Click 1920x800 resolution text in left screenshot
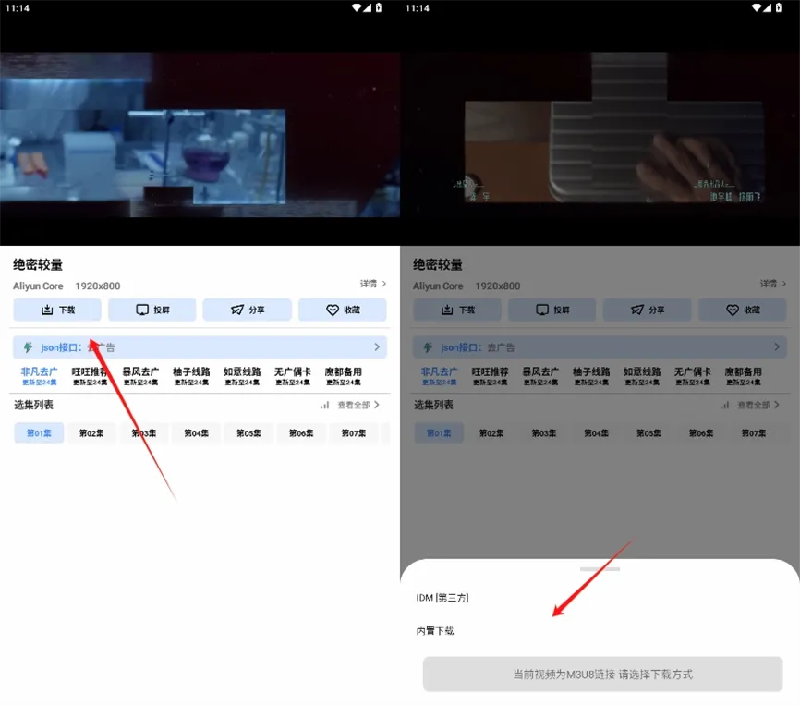The image size is (800, 705). (x=98, y=286)
